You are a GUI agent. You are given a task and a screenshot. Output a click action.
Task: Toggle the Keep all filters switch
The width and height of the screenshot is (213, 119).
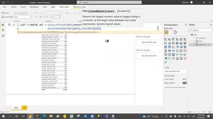[185, 83]
